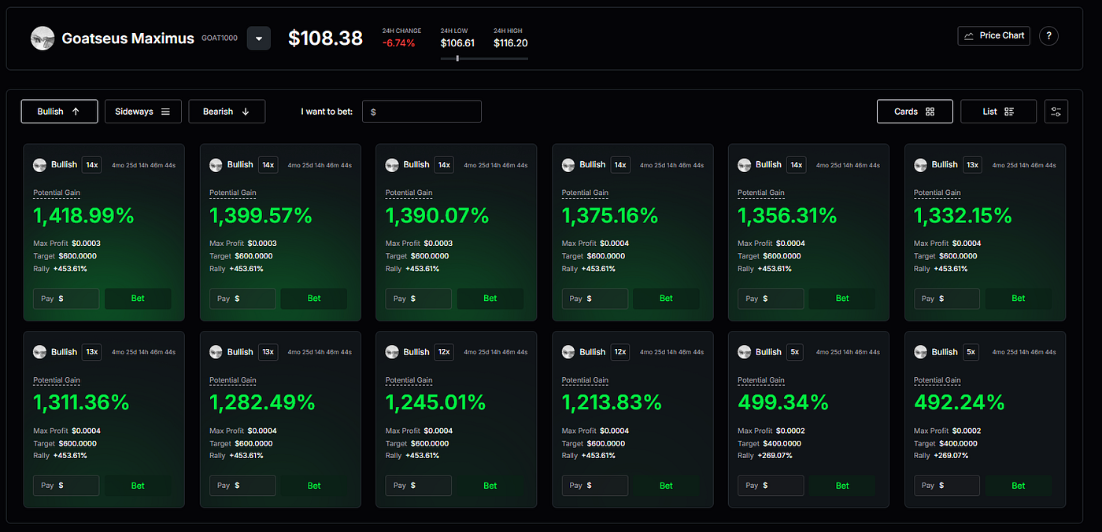
Task: Click the -6.74% 24h change value
Action: point(399,43)
